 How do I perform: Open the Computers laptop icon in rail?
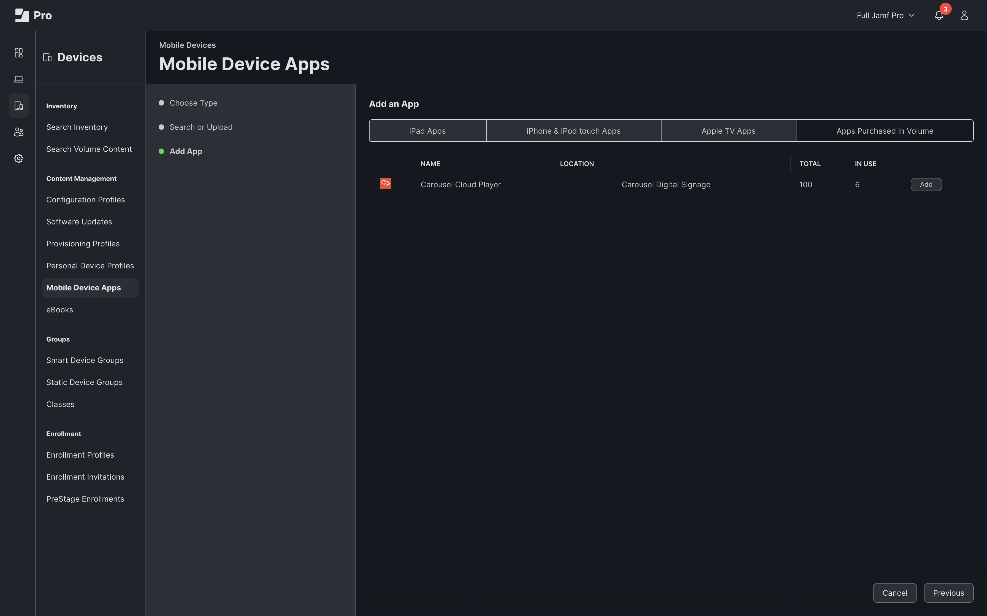pyautogui.click(x=19, y=79)
